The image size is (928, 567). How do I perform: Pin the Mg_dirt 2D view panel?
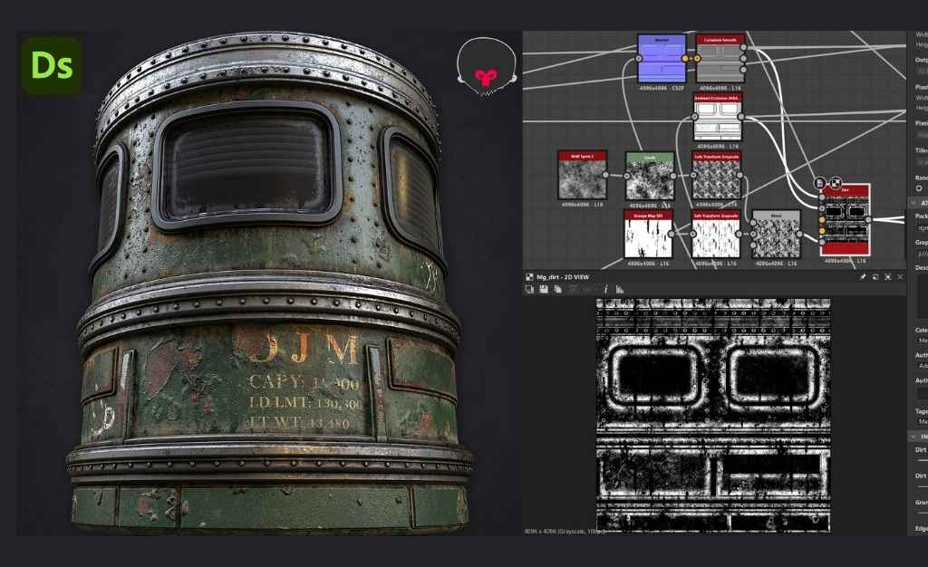click(863, 276)
